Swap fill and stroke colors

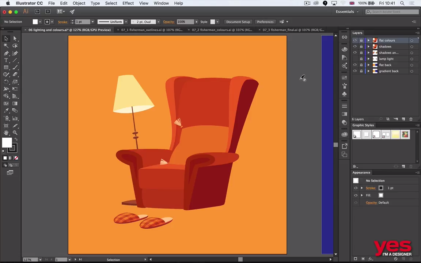click(16, 139)
